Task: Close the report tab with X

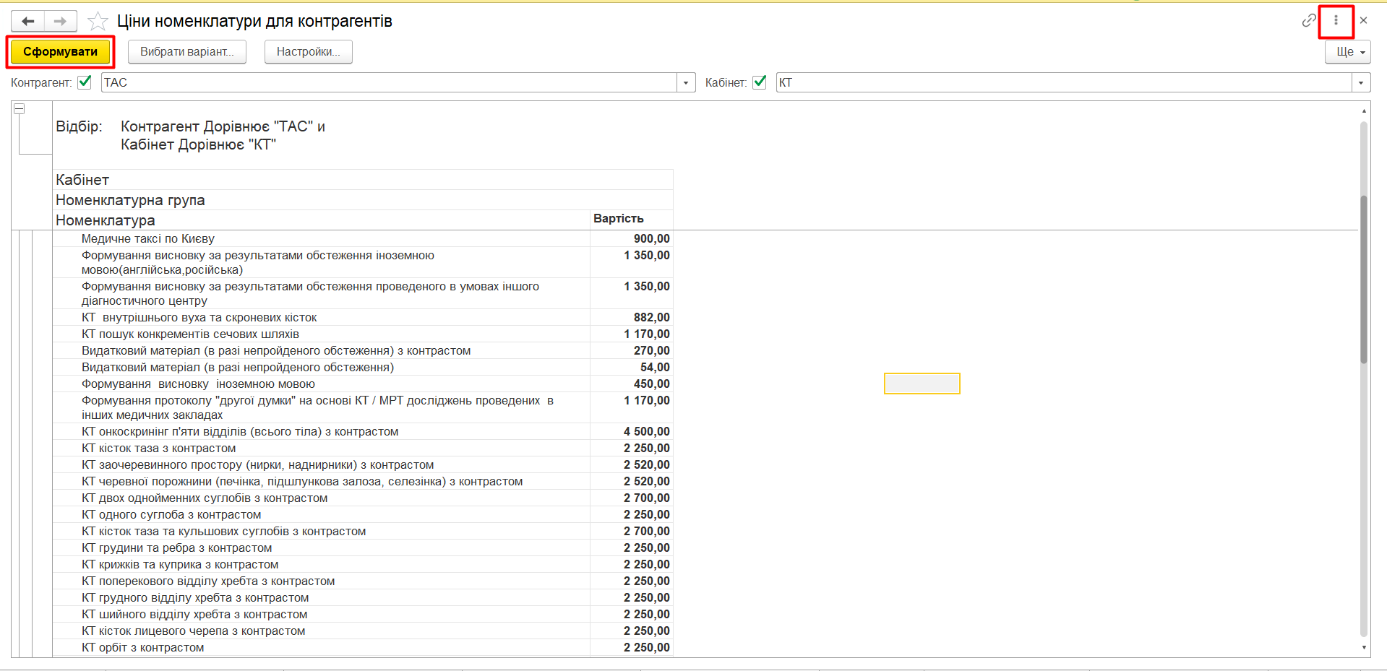Action: 1363,20
